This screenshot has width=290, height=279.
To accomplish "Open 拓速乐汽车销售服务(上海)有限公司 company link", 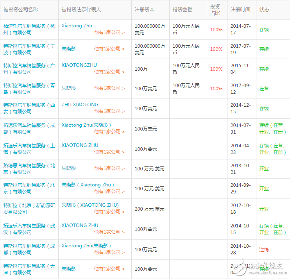I will coord(29,149).
